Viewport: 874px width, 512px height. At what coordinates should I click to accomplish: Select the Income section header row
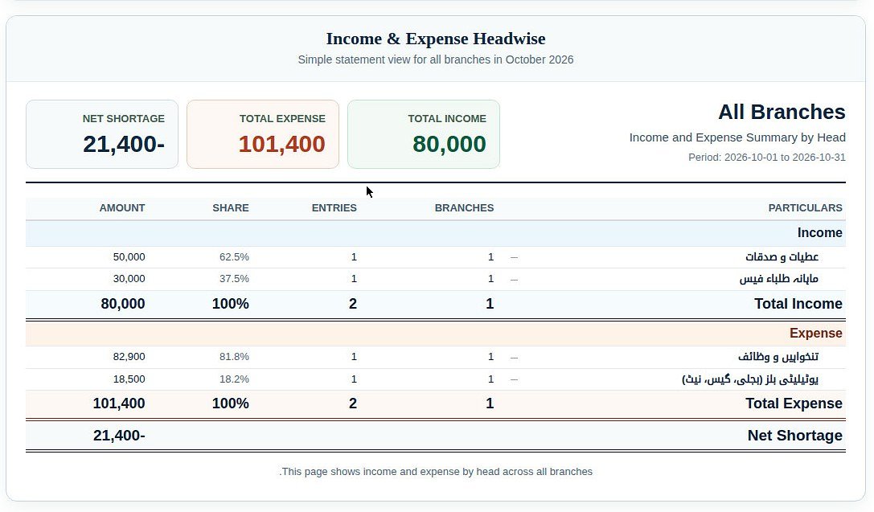pos(435,233)
